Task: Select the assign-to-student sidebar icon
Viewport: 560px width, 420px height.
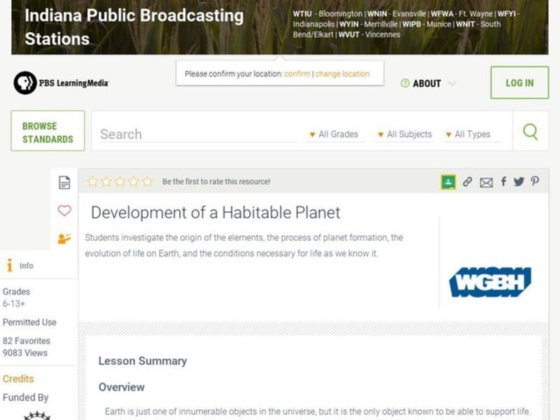Action: pyautogui.click(x=64, y=238)
